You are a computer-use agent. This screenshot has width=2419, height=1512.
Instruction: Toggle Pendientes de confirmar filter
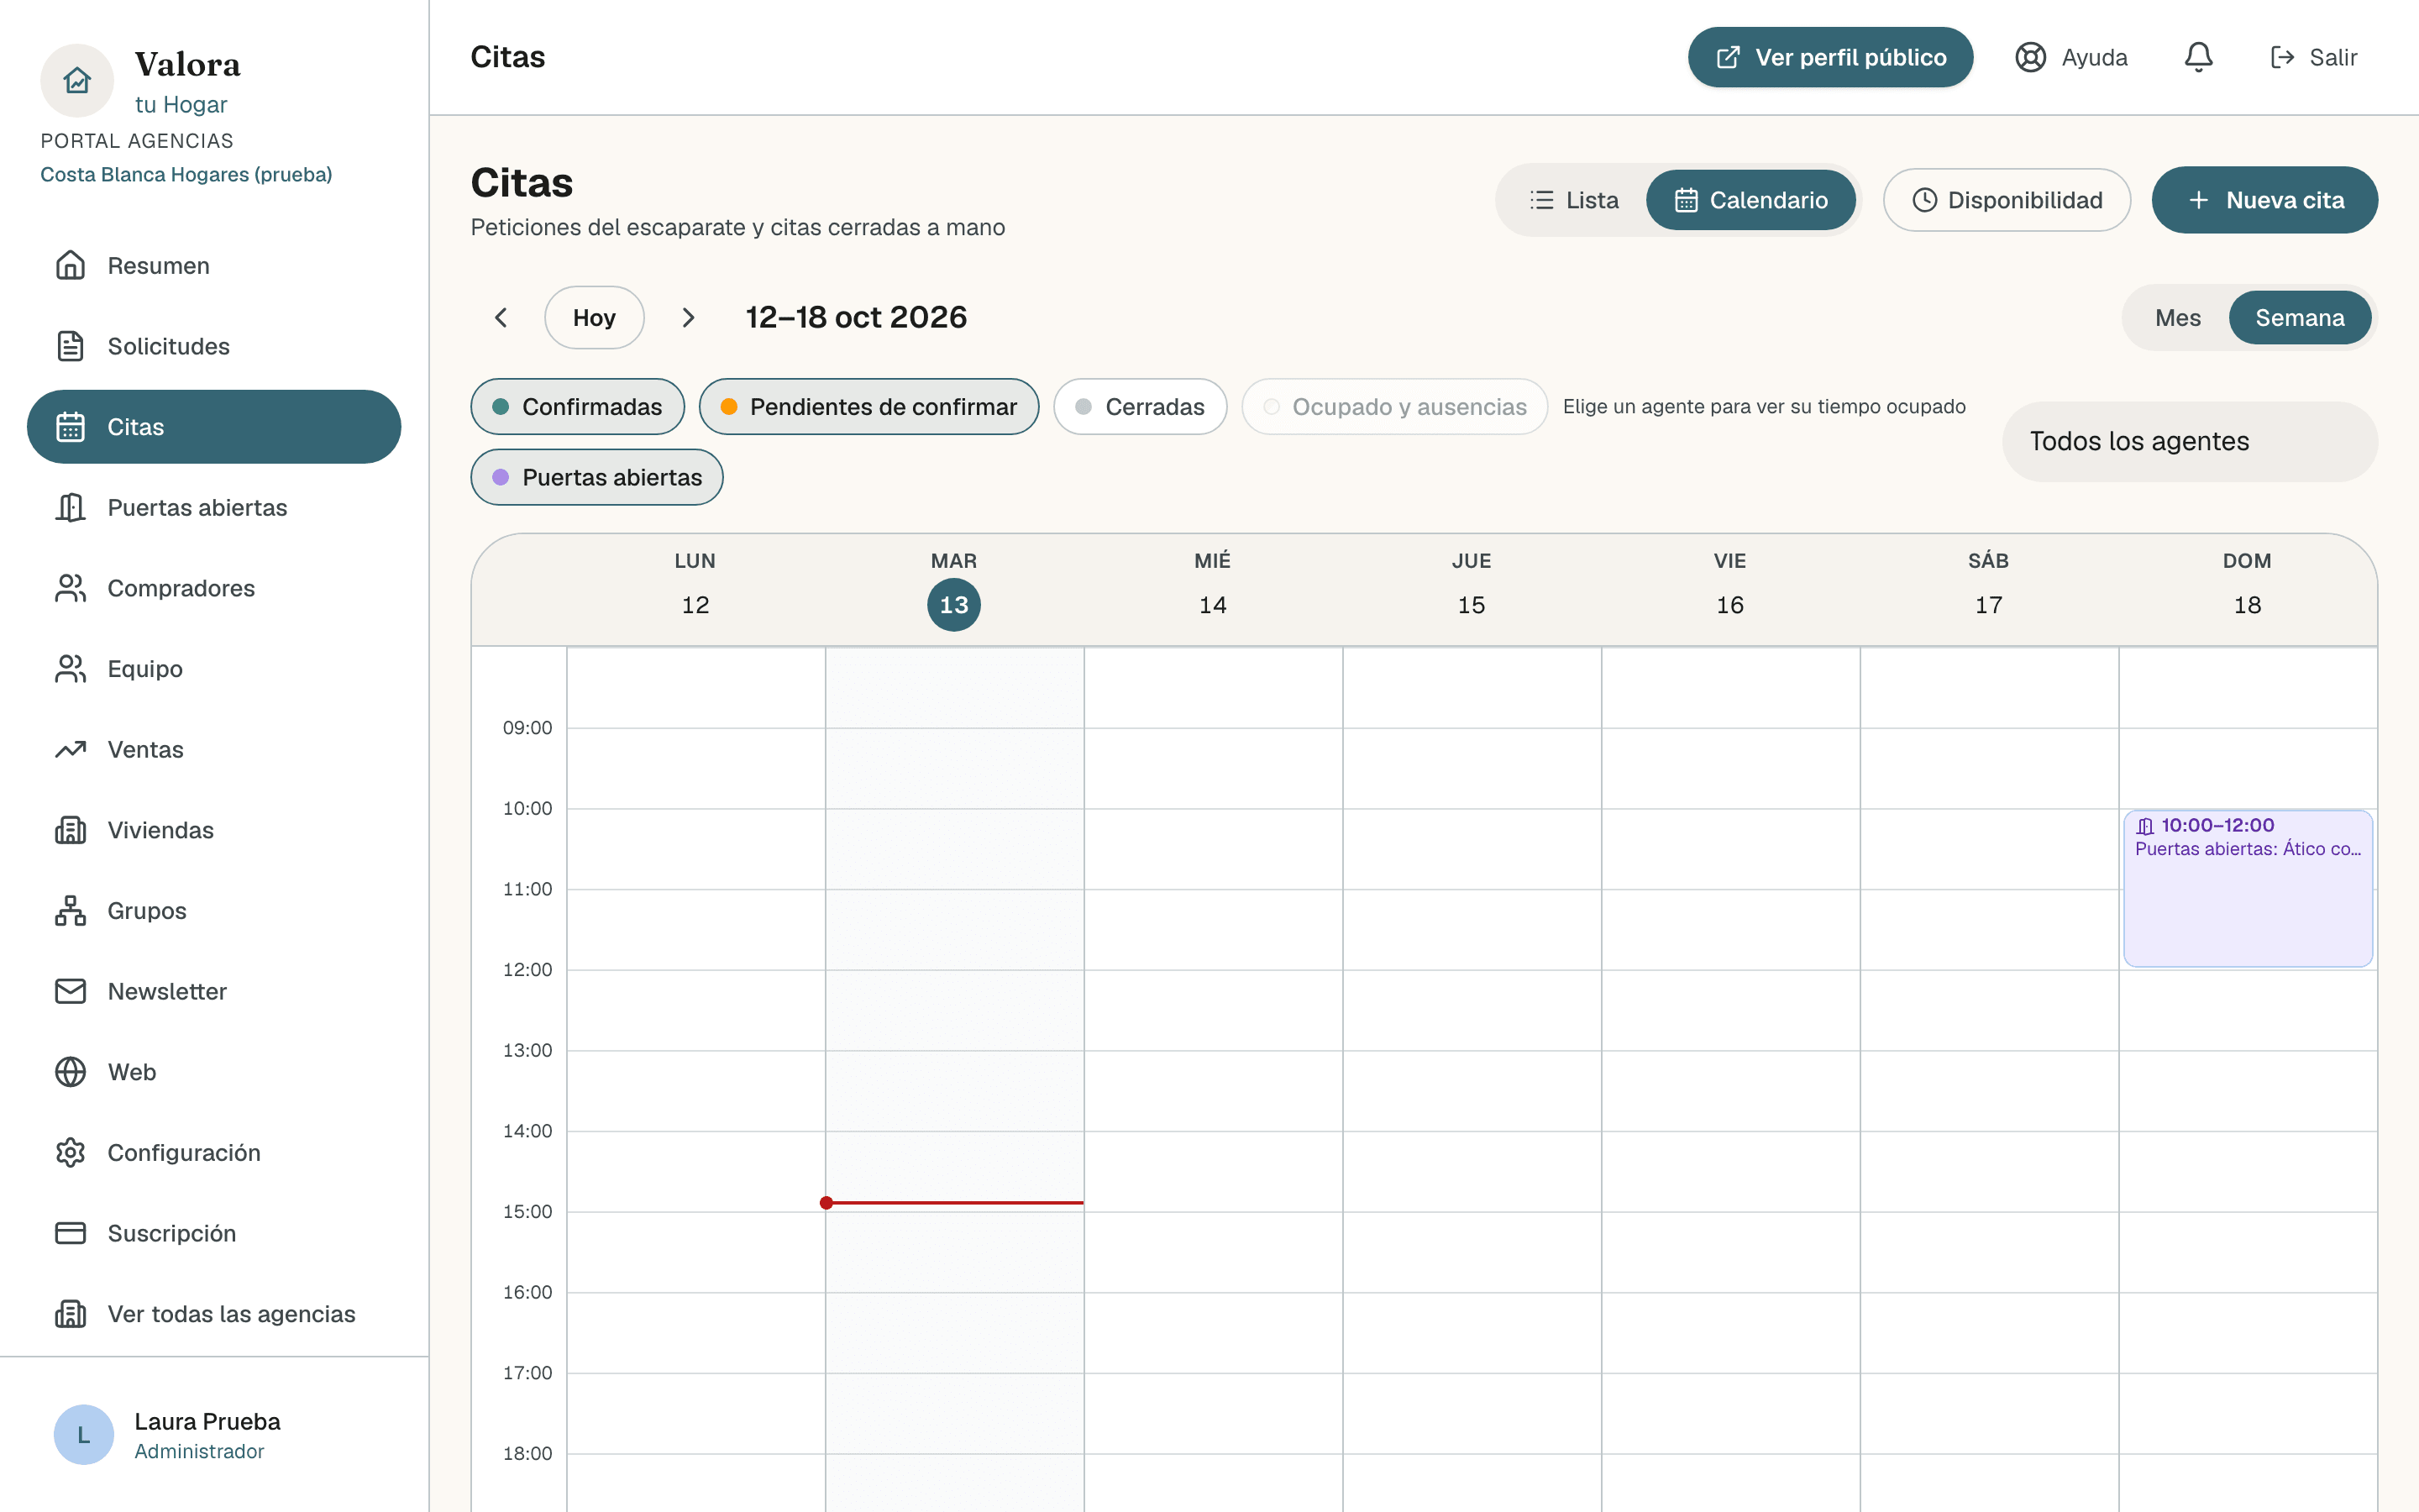(868, 407)
